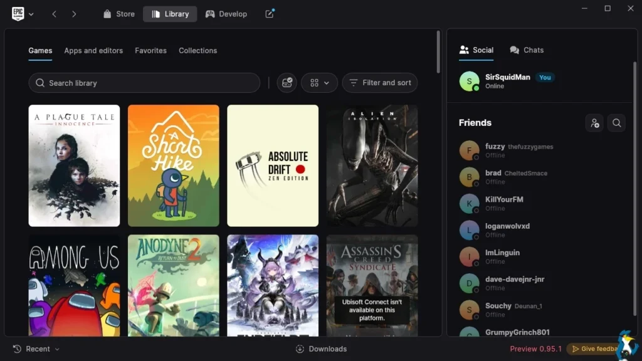Select the A Short Hike game thumbnail

coord(173,165)
